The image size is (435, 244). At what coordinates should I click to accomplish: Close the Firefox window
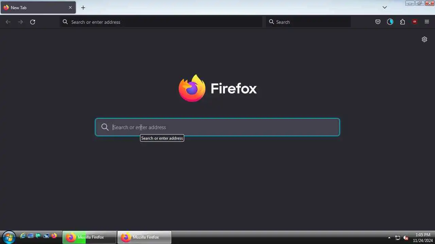(429, 3)
